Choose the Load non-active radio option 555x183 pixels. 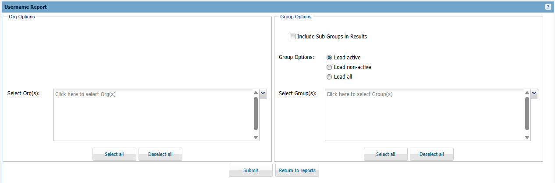(x=329, y=67)
